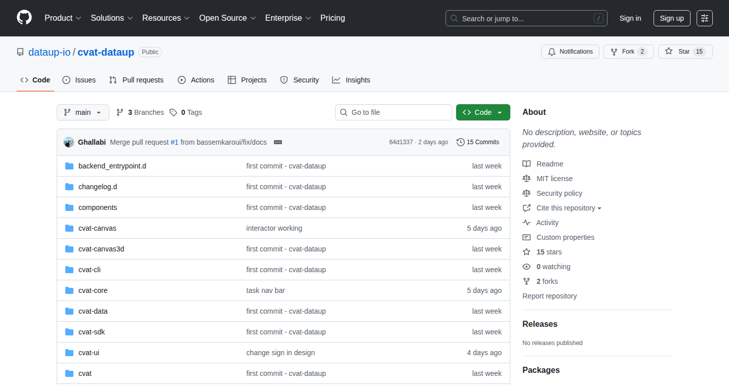Open commit message 'task nav bar'

[x=266, y=290]
